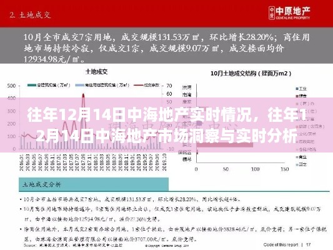333x250 pixels.
Task: Click the red seal icon beside 中原地产
Action: pyautogui.click(x=272, y=13)
